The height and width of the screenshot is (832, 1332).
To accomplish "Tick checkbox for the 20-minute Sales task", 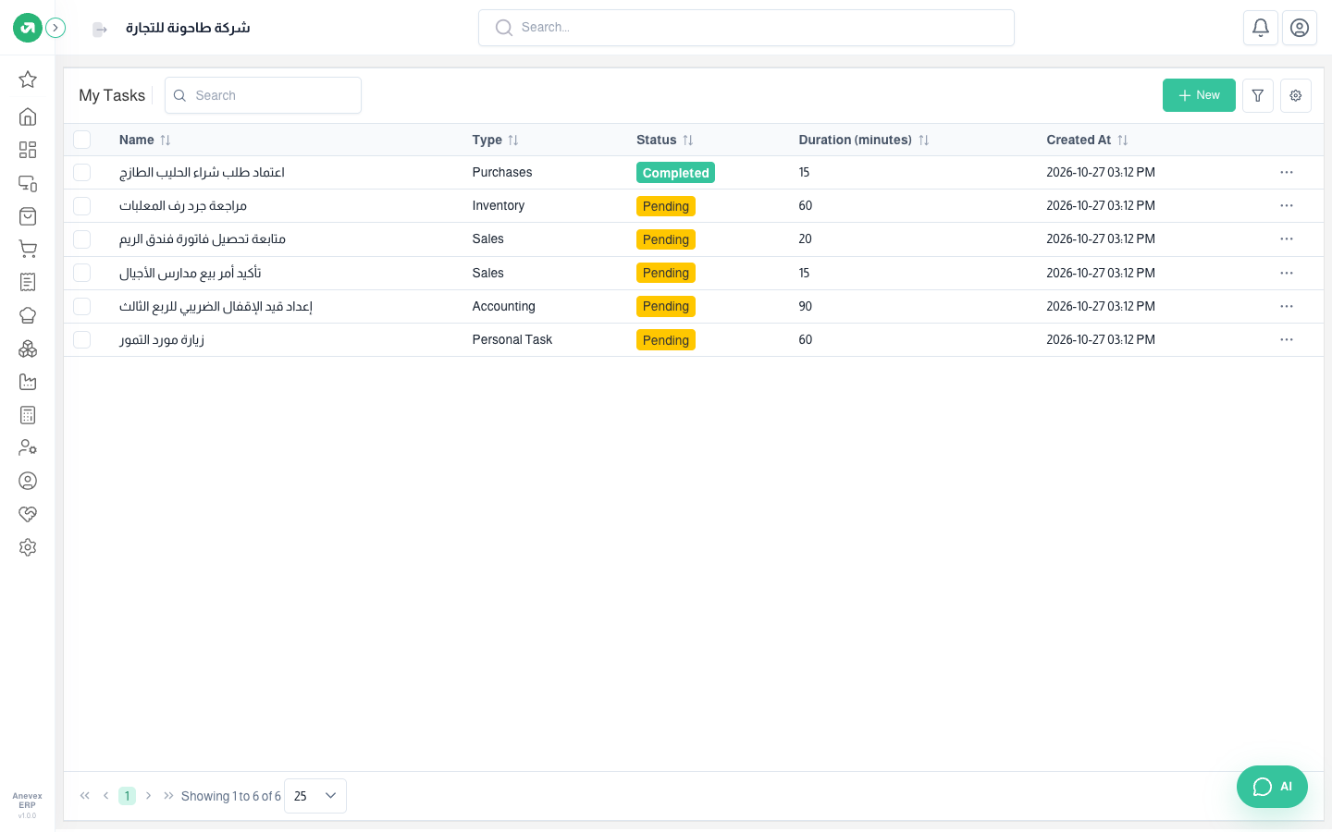I will pyautogui.click(x=82, y=239).
